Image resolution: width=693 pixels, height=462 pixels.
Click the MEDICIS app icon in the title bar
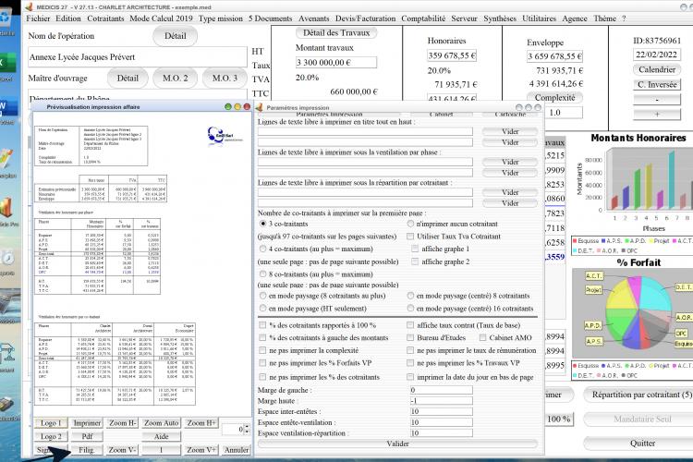(x=30, y=6)
